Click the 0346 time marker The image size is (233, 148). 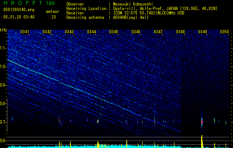point(136,32)
